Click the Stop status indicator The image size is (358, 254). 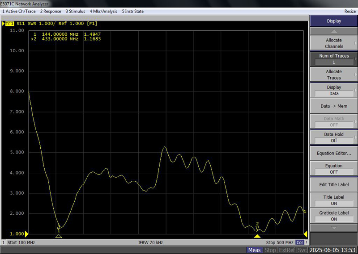point(270,250)
